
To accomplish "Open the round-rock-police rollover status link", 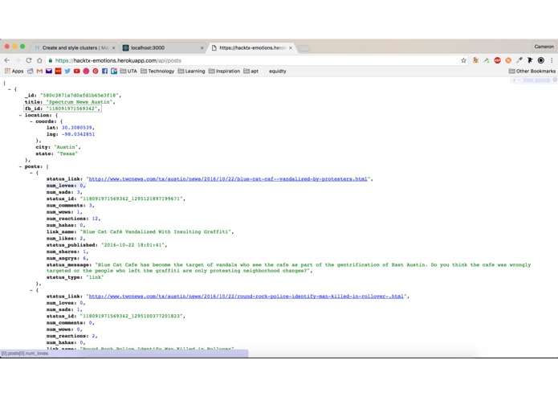I will (x=246, y=297).
